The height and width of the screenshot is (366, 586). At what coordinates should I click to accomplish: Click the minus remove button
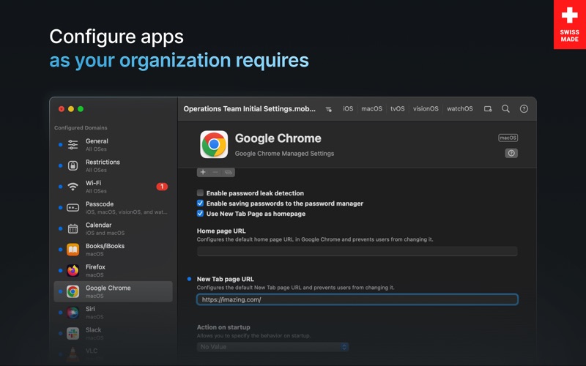click(x=215, y=172)
